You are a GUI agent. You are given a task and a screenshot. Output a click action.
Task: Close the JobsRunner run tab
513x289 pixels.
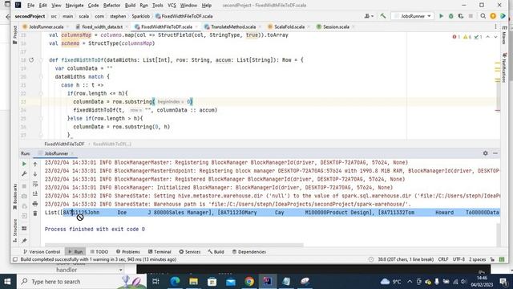pyautogui.click(x=72, y=153)
